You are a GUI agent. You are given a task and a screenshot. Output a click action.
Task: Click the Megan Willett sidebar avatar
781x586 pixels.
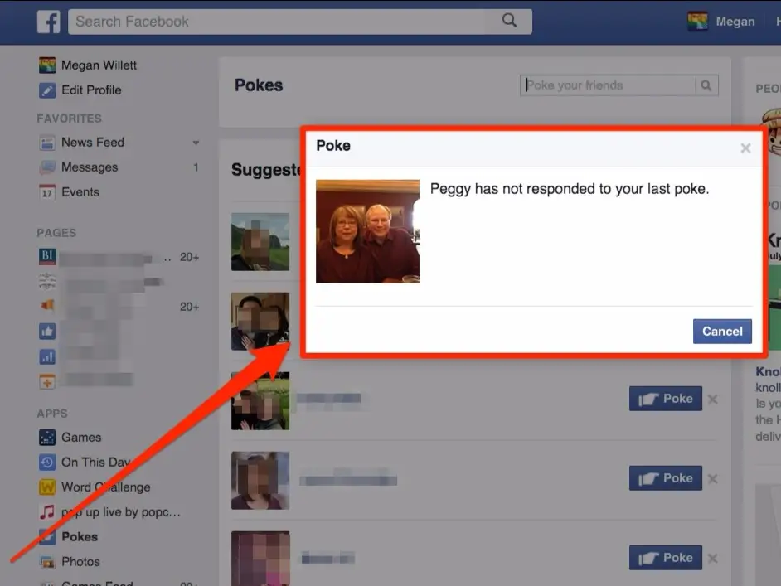coord(47,65)
